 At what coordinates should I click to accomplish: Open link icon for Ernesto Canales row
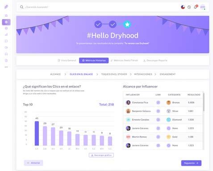pos(158,120)
